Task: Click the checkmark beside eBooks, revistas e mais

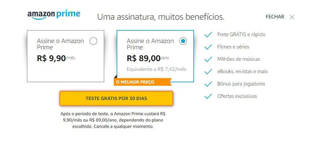Action: [x=208, y=72]
